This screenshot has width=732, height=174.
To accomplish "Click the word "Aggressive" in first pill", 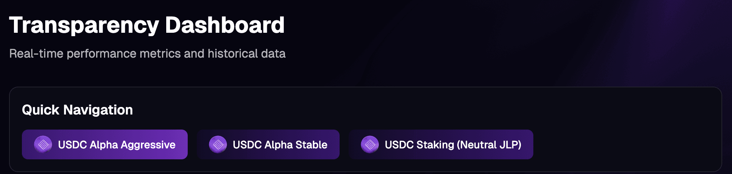I will click(148, 145).
